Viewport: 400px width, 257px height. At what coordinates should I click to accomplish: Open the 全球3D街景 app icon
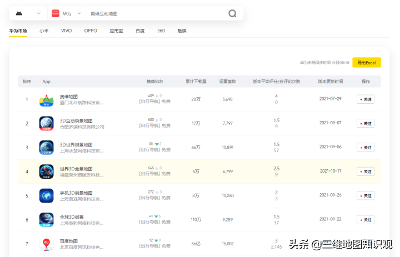(47, 220)
